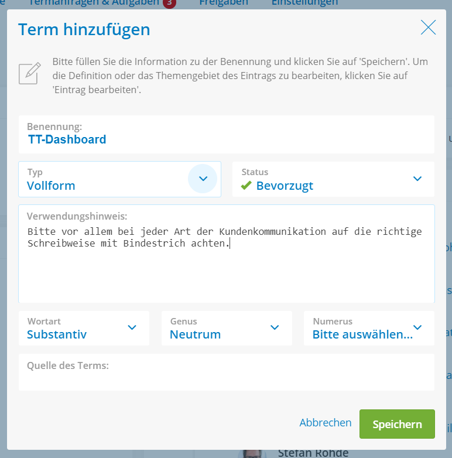Save the term with Speichern
Image resolution: width=452 pixels, height=458 pixels.
point(397,424)
